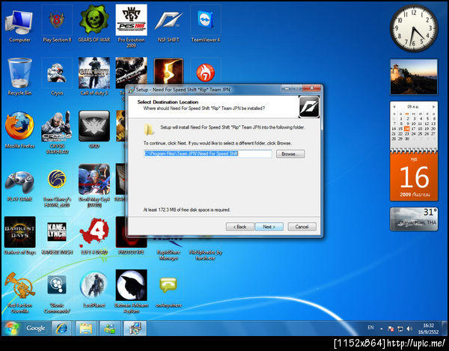Go to next month in calendar gadget
The width and height of the screenshot is (449, 351).
point(433,107)
